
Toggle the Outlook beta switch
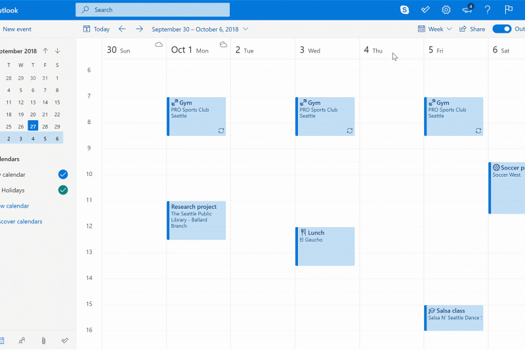pyautogui.click(x=501, y=29)
